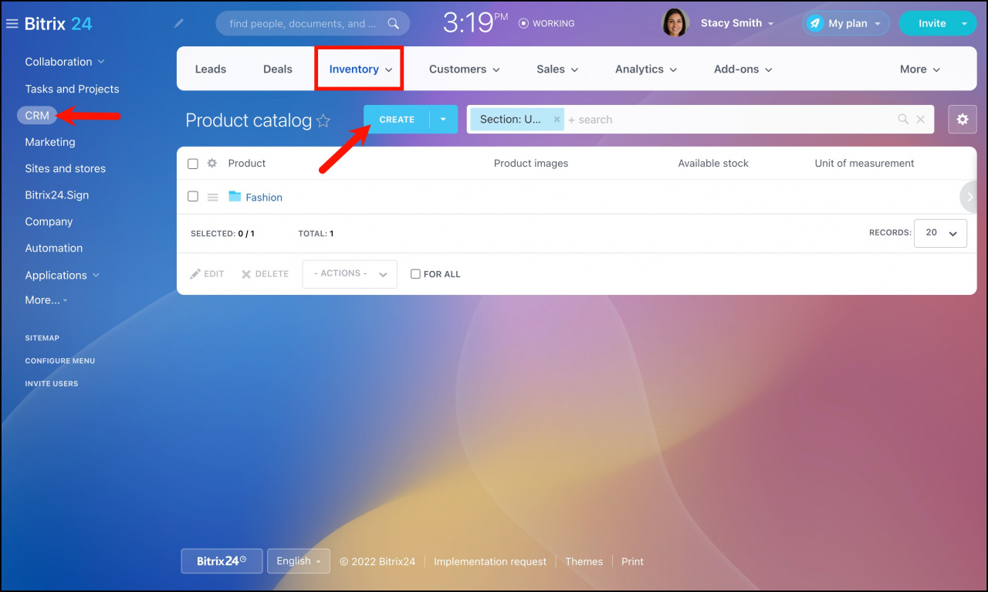Open the Fashion section link
This screenshot has width=988, height=592.
click(x=264, y=198)
